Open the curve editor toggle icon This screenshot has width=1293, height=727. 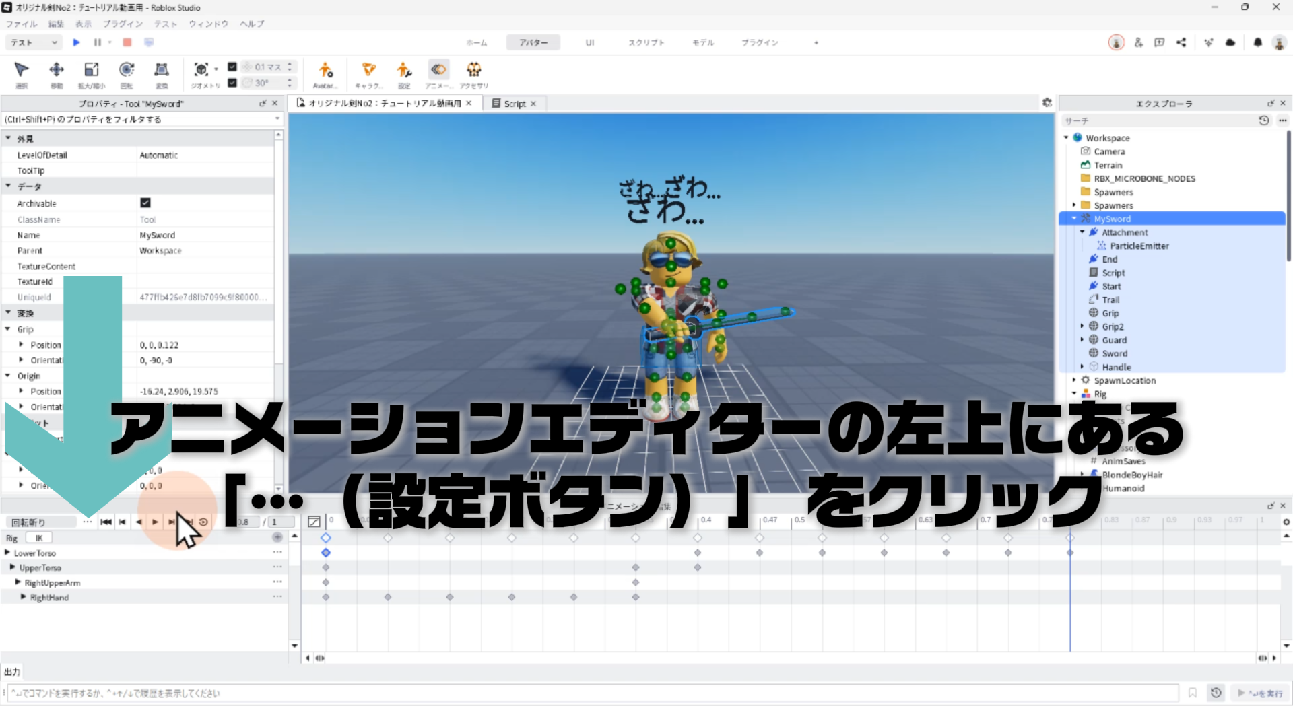click(314, 522)
